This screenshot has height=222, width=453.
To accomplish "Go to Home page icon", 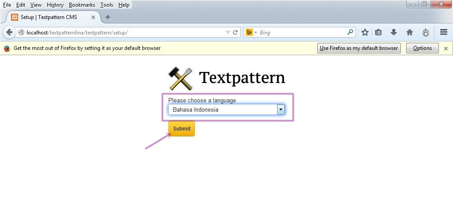I will coord(410,32).
